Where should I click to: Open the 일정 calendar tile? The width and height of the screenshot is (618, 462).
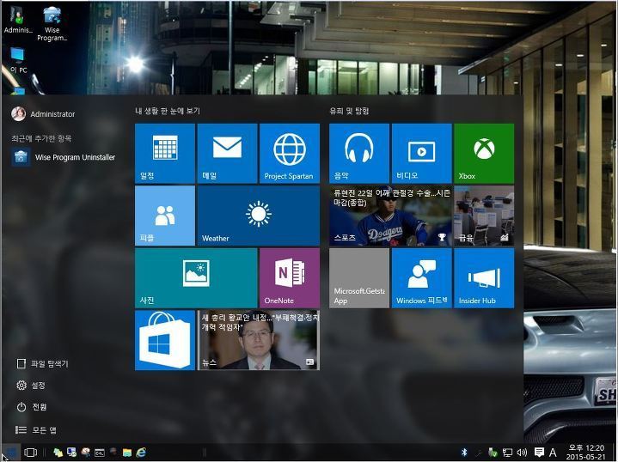click(x=165, y=153)
